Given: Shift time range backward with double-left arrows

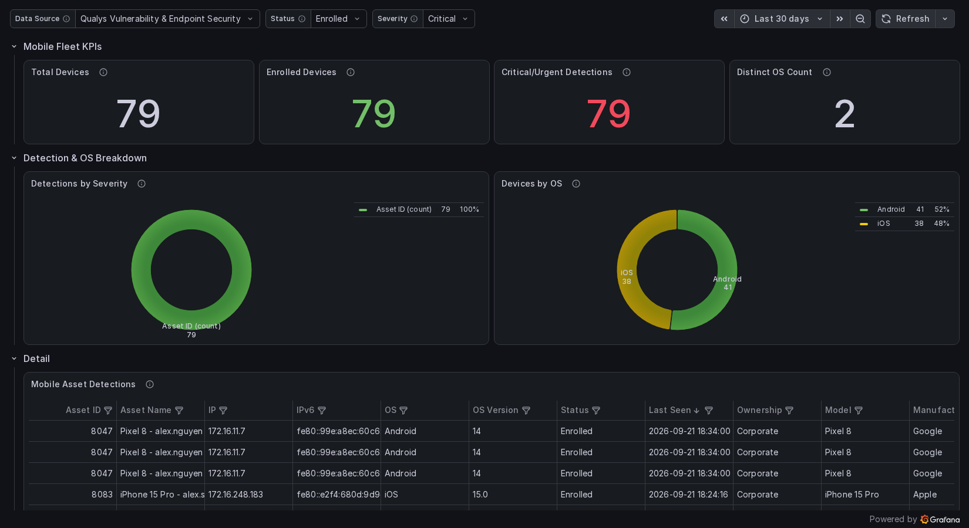Looking at the screenshot, I should click(724, 19).
